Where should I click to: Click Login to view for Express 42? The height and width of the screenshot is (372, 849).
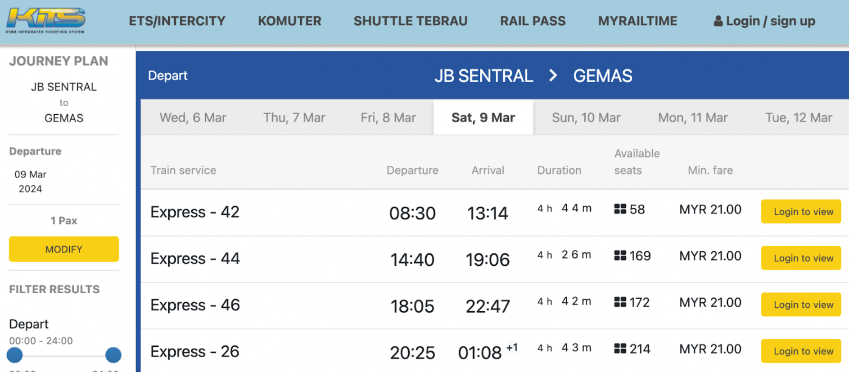coord(800,211)
